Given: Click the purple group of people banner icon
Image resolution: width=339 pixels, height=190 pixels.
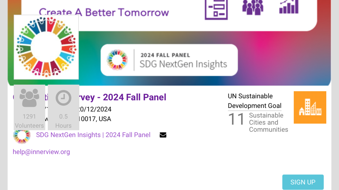Looking at the screenshot, I should 253,7.
